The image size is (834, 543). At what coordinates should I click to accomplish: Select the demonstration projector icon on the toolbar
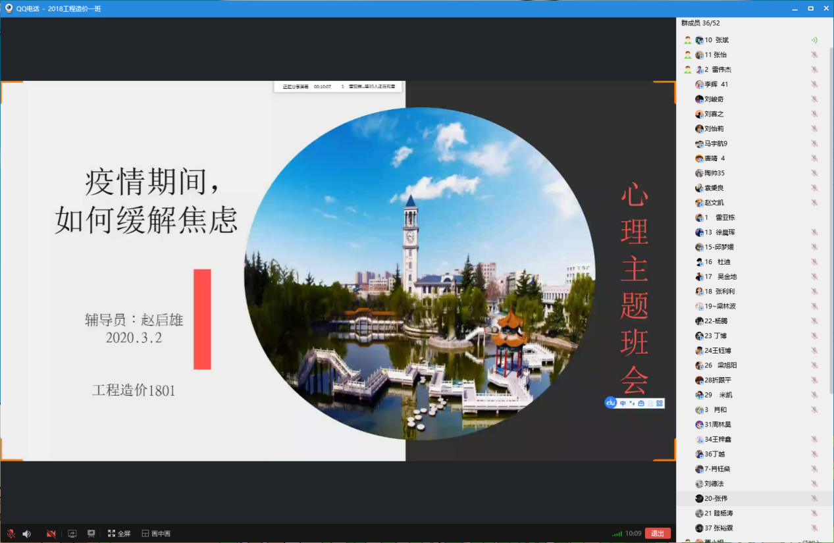coord(90,533)
